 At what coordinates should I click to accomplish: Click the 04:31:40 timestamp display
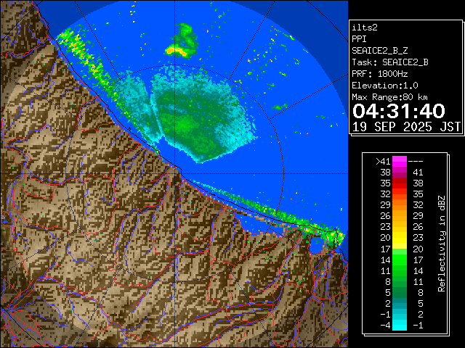pos(398,111)
